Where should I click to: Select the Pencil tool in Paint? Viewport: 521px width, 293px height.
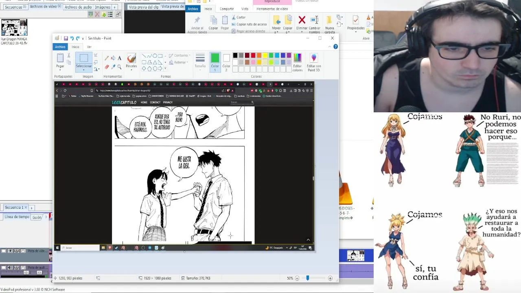[x=107, y=58]
